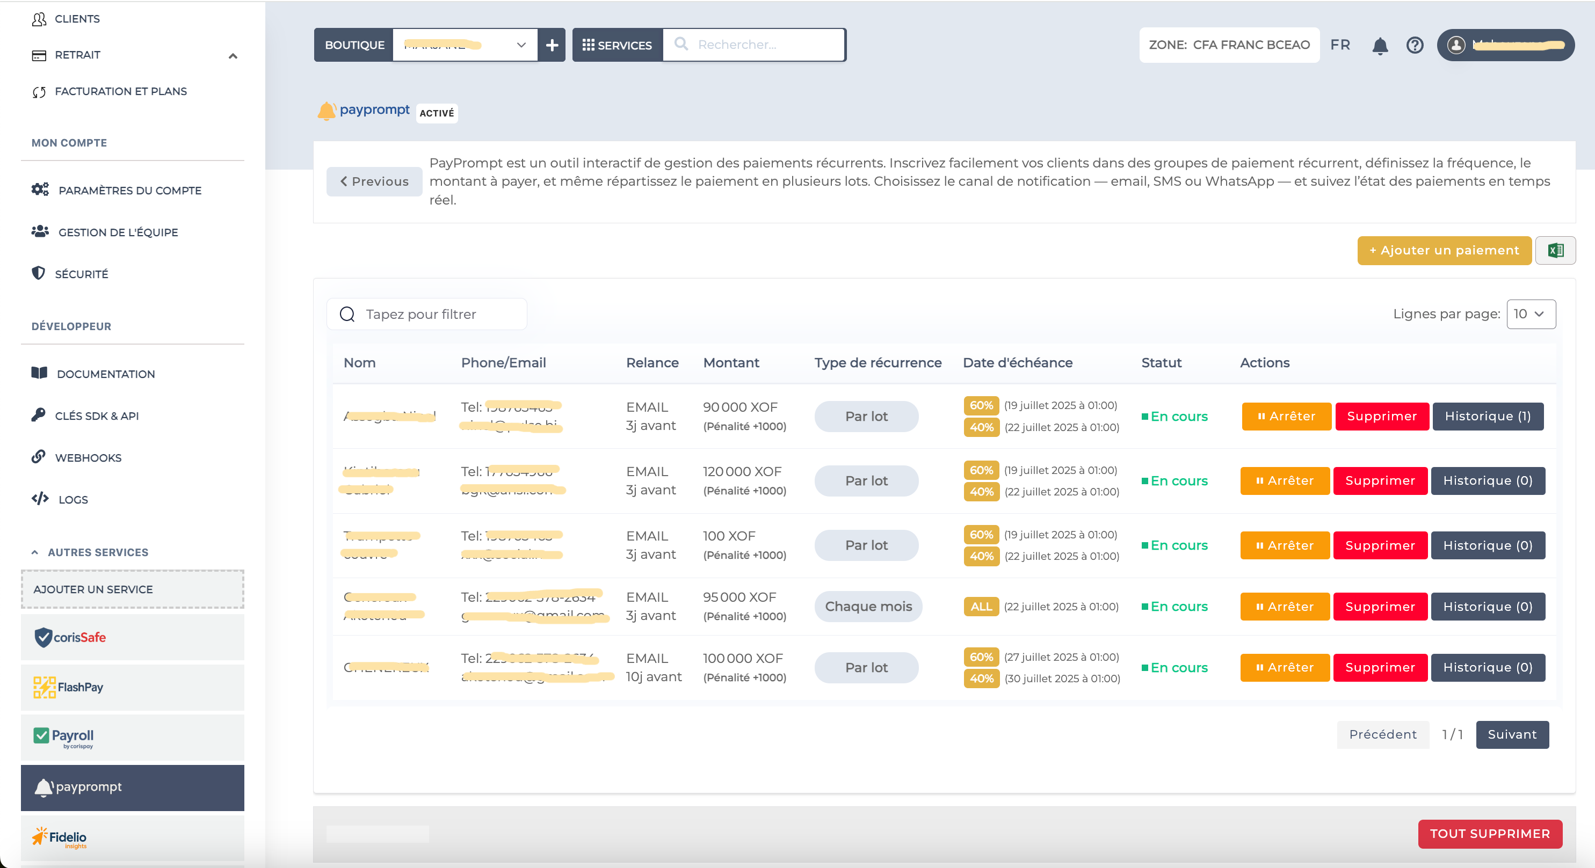Change lines per page dropdown

point(1530,314)
